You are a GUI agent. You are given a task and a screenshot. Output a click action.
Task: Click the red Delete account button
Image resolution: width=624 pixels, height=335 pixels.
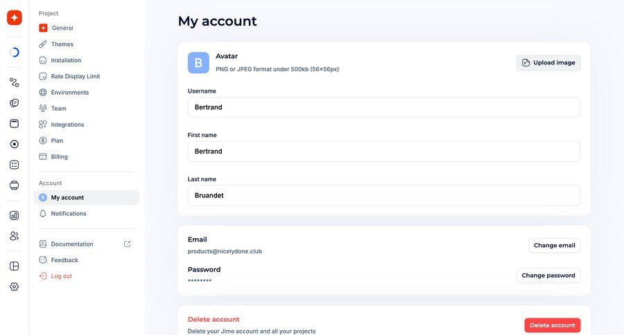pyautogui.click(x=552, y=325)
